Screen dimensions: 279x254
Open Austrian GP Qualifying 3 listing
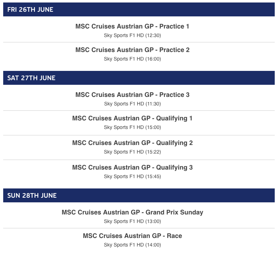[x=133, y=167]
